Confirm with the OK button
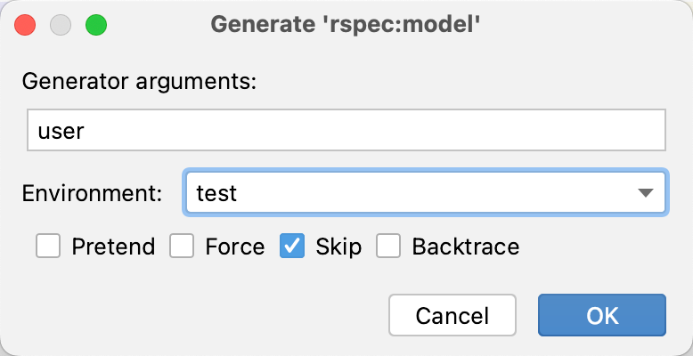Screen dimensions: 693x356 [601, 316]
